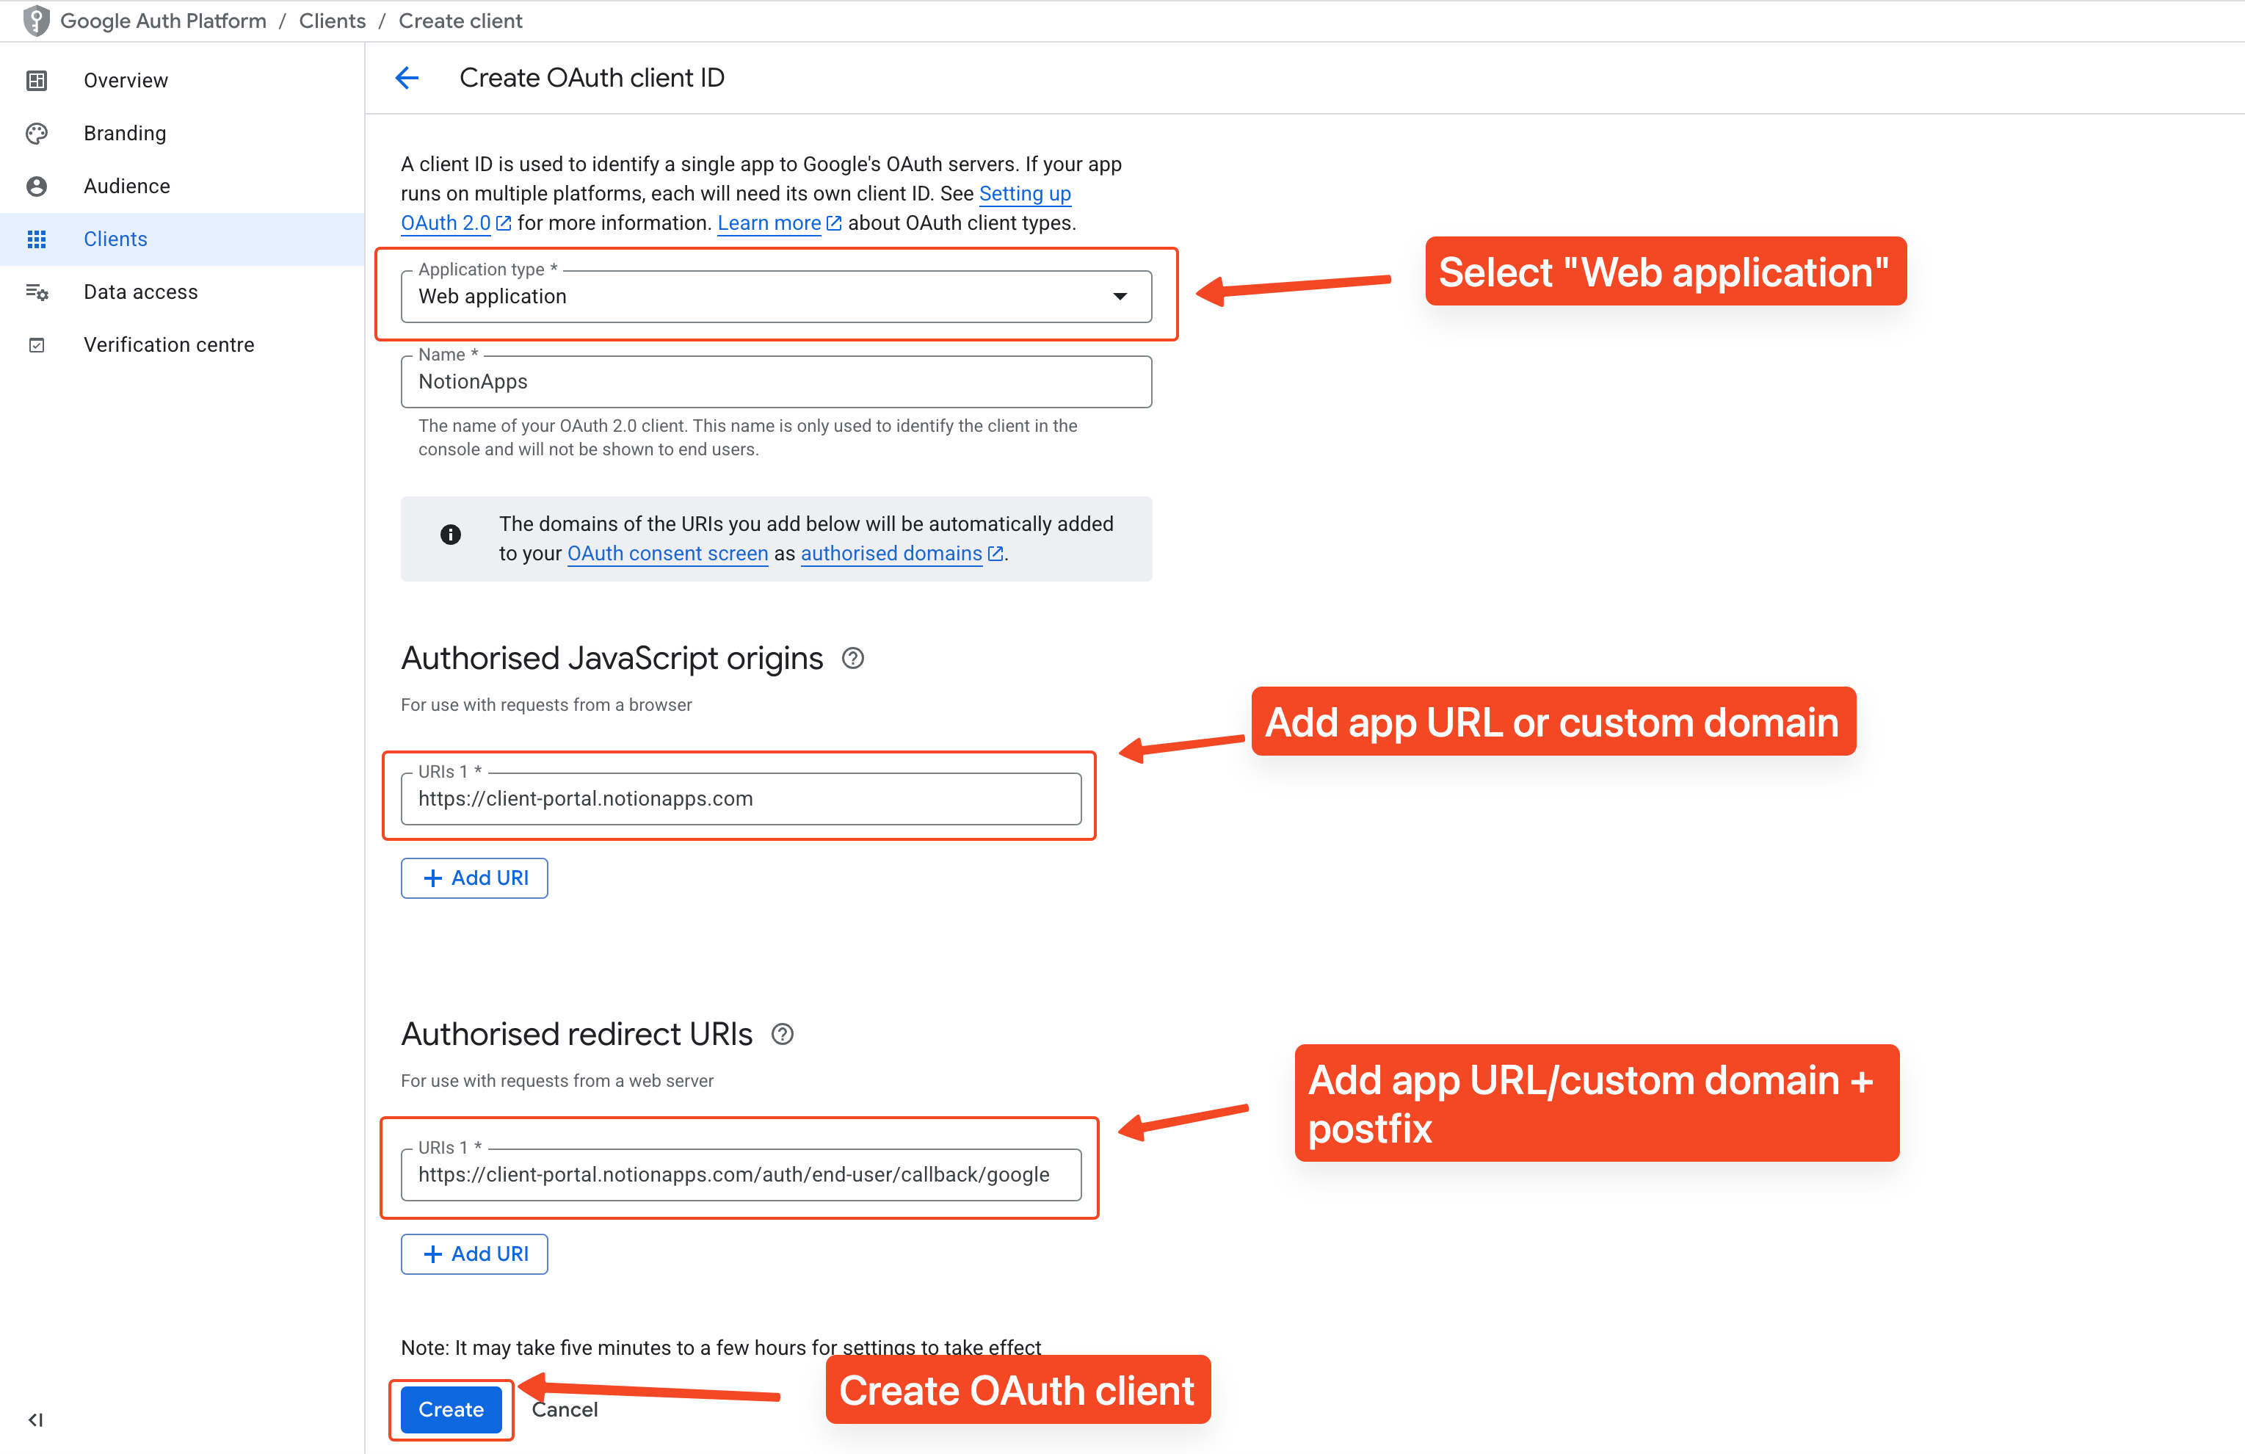Click the back arrow beside Create OAuth client ID
The height and width of the screenshot is (1454, 2245).
tap(407, 77)
